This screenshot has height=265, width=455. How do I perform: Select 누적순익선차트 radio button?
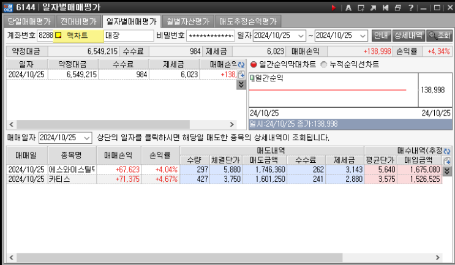[x=324, y=65]
